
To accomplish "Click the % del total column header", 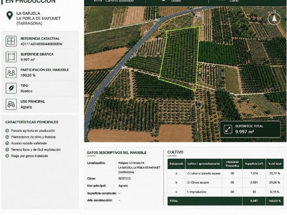I will pyautogui.click(x=274, y=164).
